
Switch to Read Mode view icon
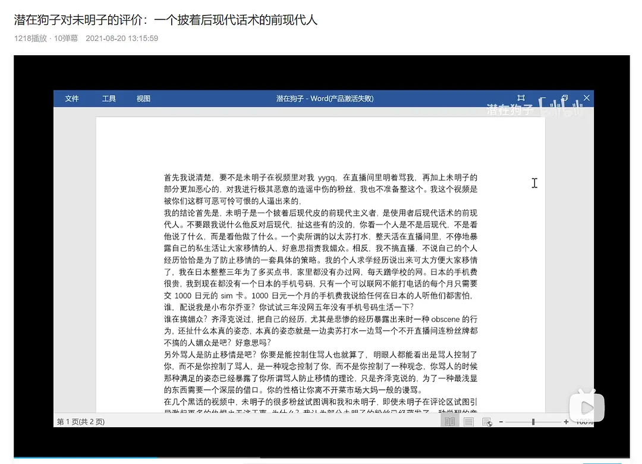coord(450,422)
